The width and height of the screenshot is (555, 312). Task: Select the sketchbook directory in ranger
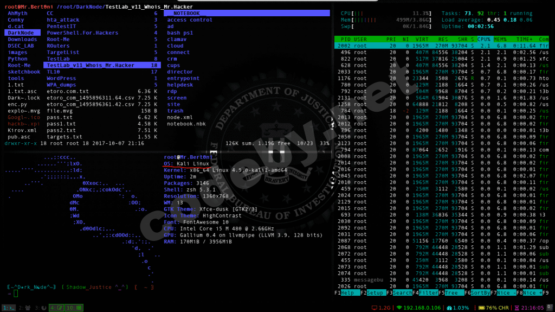tap(24, 72)
